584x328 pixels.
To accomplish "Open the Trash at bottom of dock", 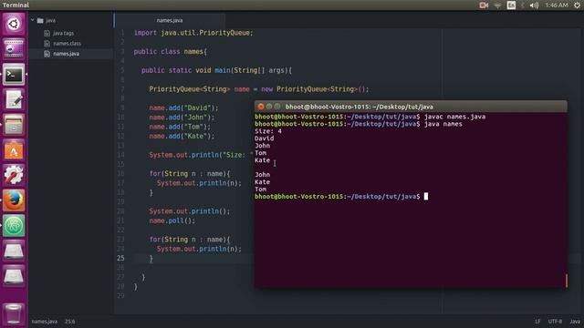I will coord(14,313).
